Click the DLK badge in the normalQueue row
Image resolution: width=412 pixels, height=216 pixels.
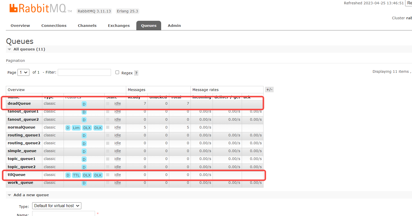tap(98, 128)
